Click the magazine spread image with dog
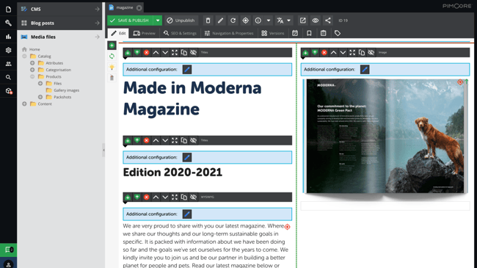Viewport: 477px width, 268px height. (385, 136)
